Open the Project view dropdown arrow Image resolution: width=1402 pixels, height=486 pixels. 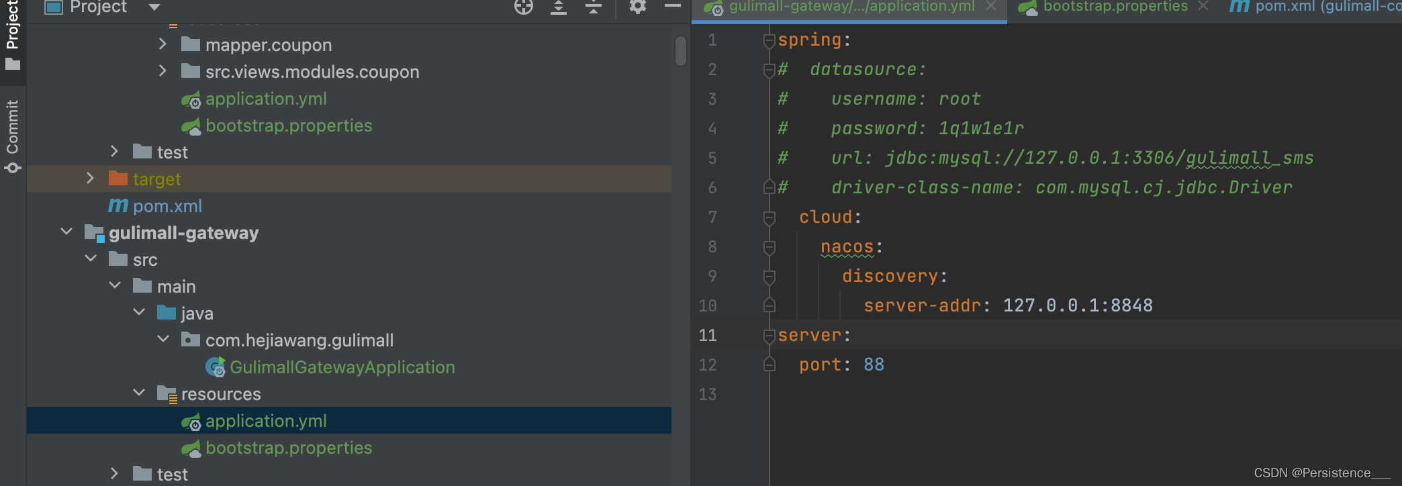154,7
